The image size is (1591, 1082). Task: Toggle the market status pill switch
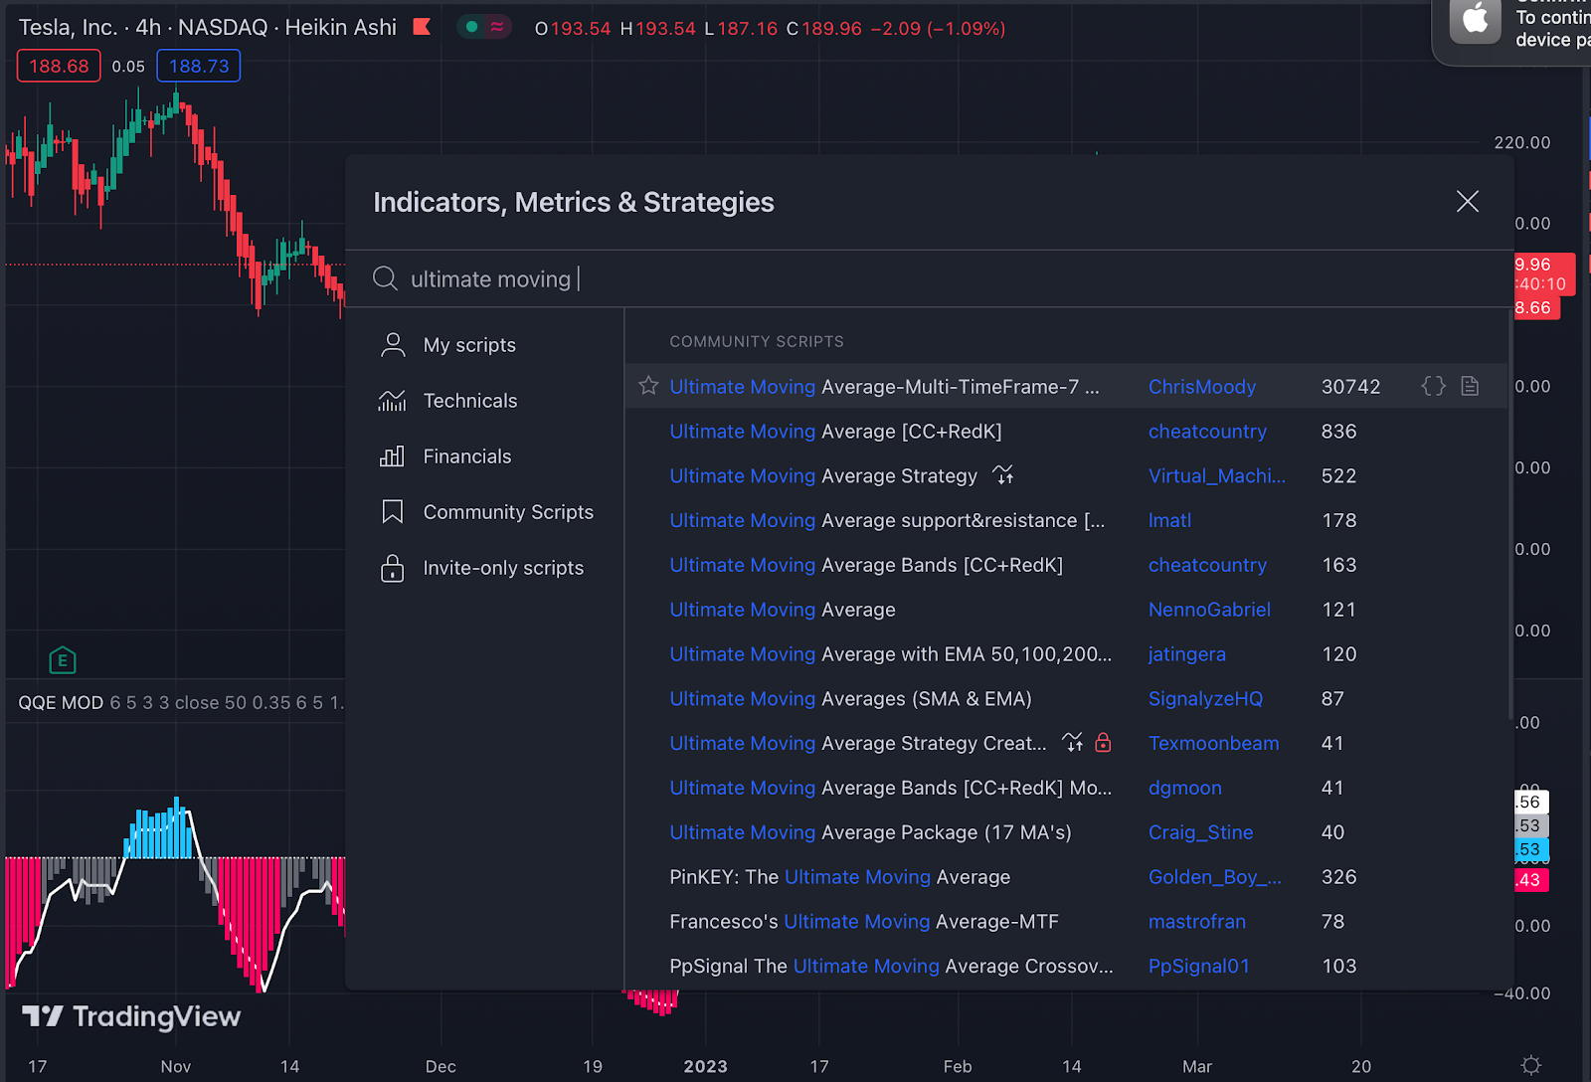(x=484, y=28)
